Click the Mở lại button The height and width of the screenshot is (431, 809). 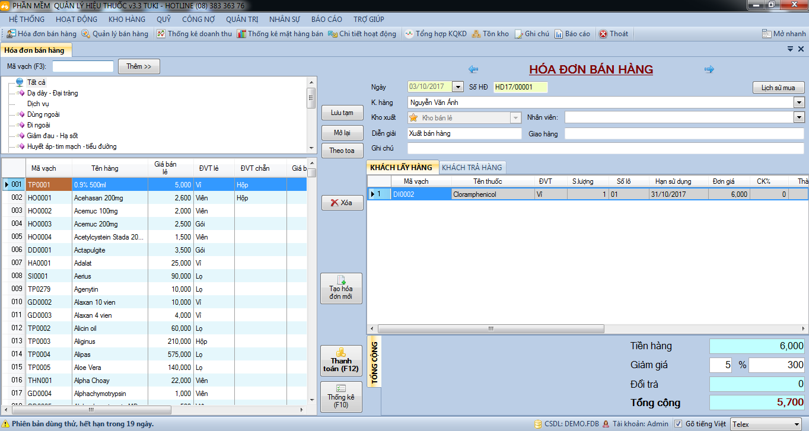coord(342,133)
